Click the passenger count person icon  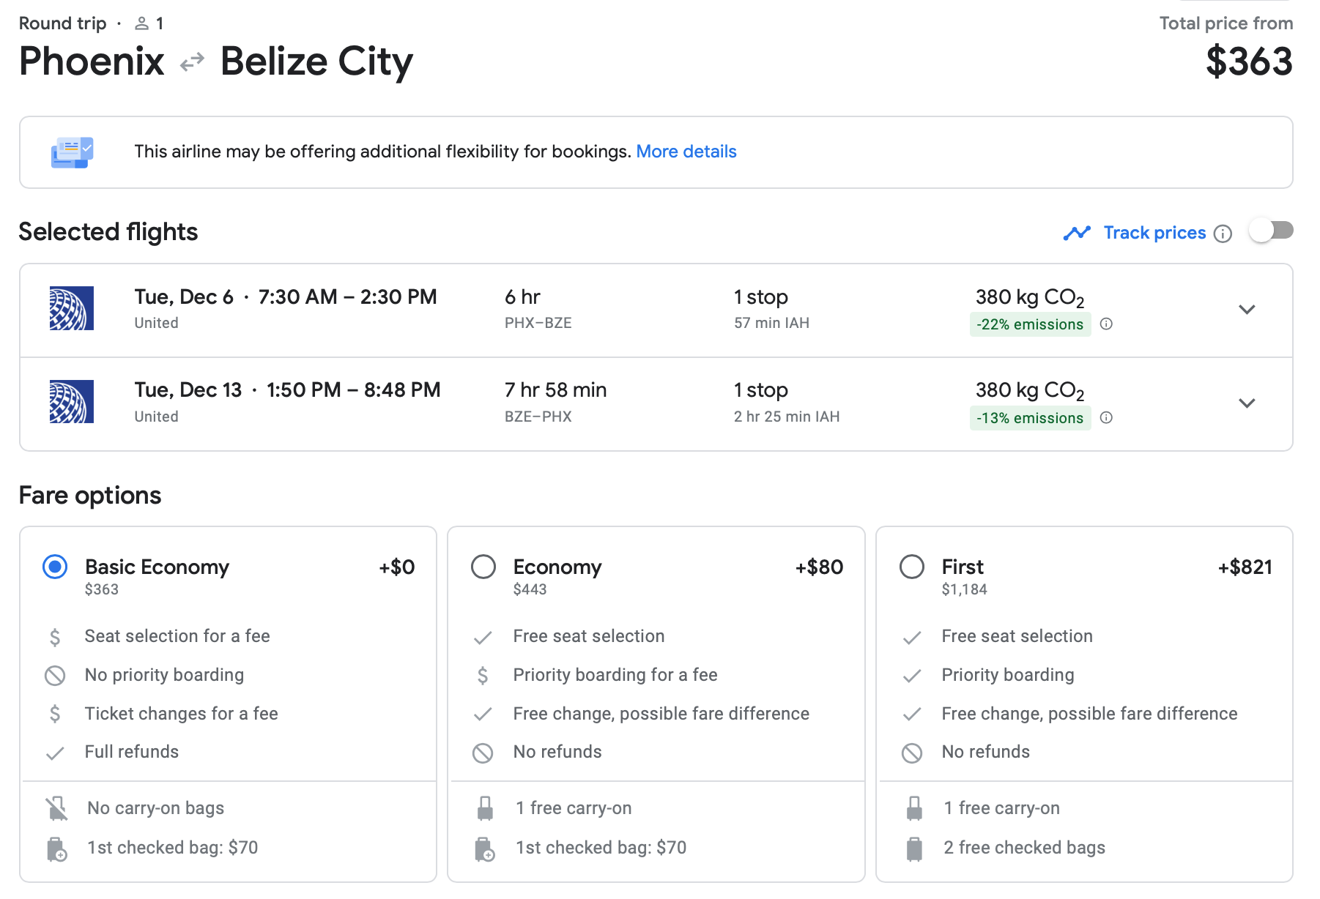coord(142,24)
